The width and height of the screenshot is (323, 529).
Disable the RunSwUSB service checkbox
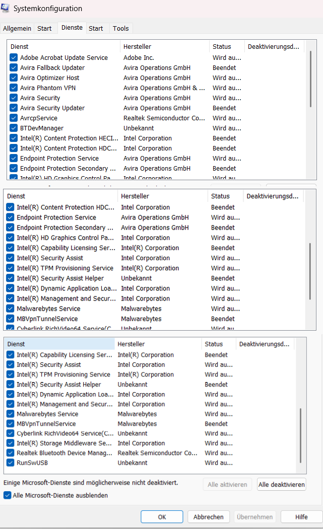click(x=11, y=463)
